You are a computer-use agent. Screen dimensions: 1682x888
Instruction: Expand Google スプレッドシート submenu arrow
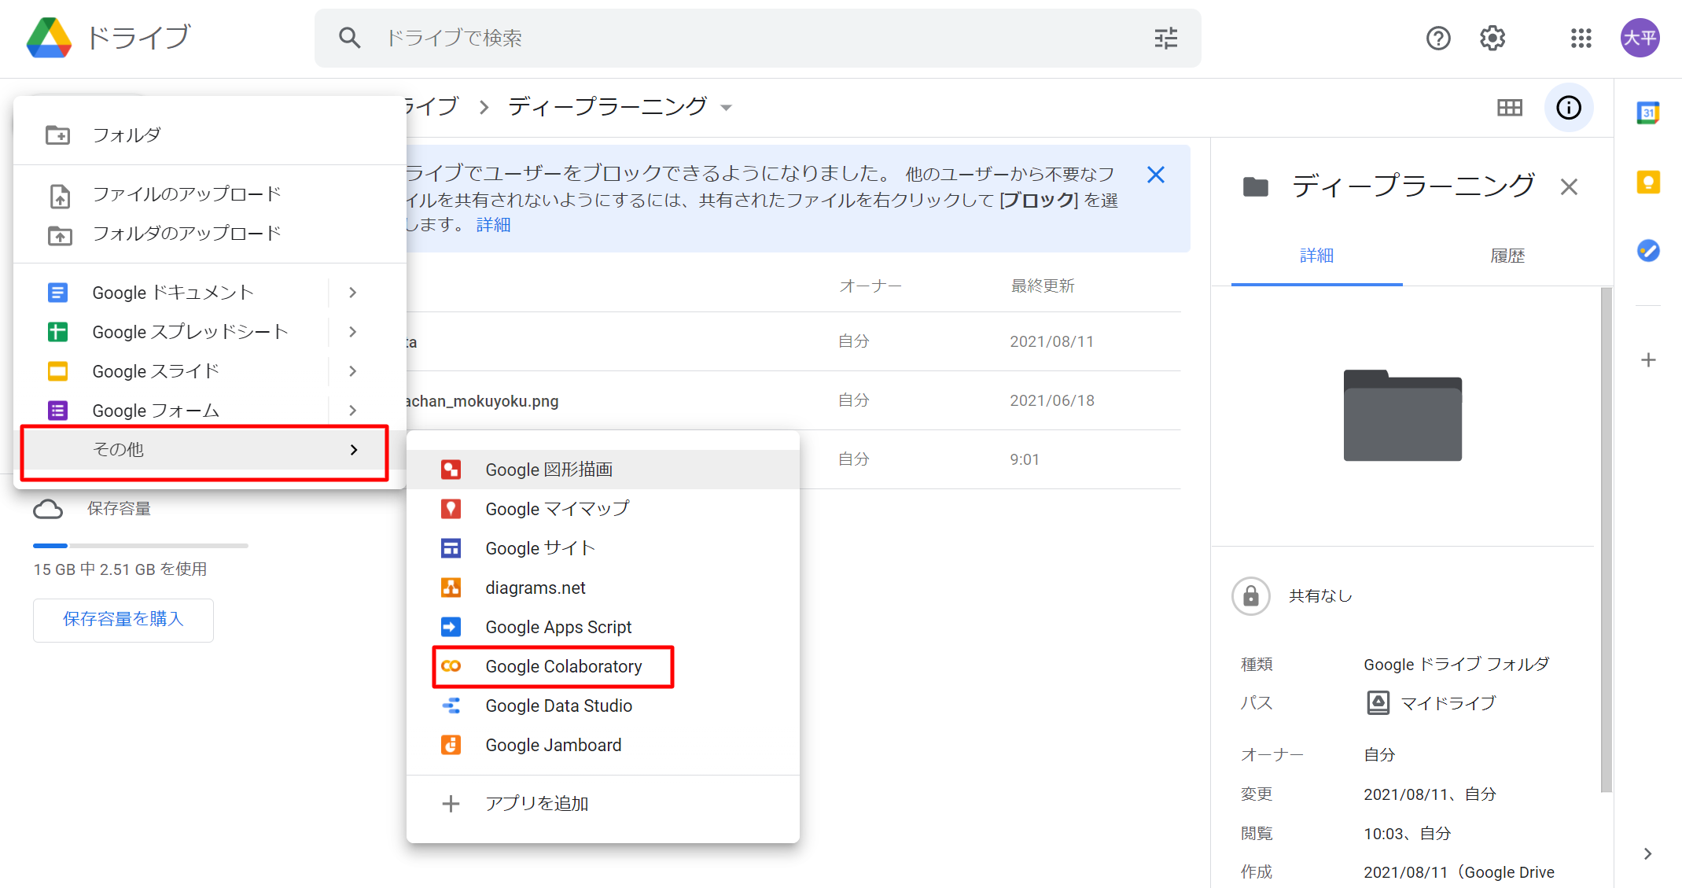[353, 332]
